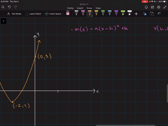Screen dimensions: 168x126
Task: Tap the y axis label
Action: pos(38,34)
